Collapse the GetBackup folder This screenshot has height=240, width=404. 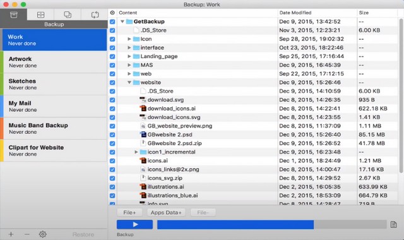coord(122,21)
